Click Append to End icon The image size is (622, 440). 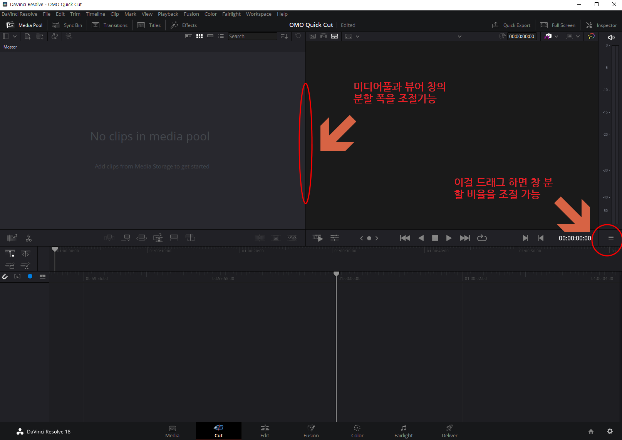click(126, 238)
